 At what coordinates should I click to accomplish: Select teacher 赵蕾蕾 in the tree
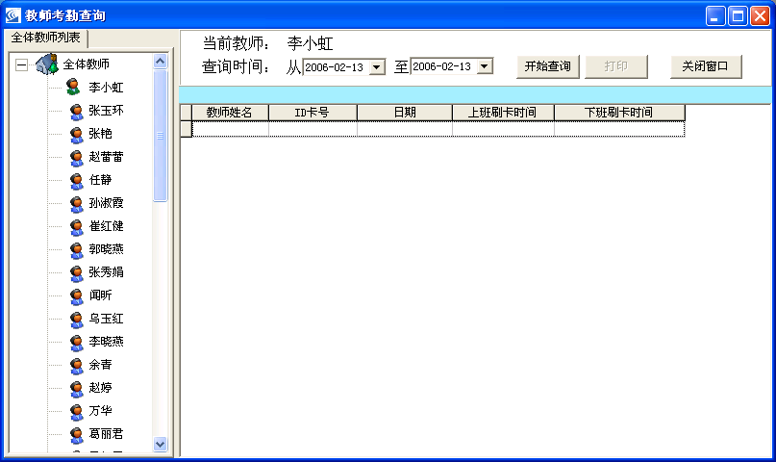(106, 157)
